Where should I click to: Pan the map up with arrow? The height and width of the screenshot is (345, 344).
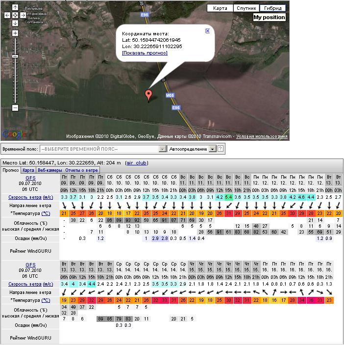pyautogui.click(x=15, y=8)
